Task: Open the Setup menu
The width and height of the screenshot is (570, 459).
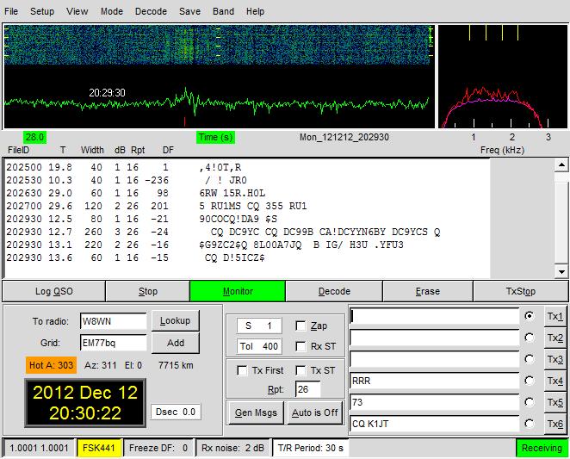Action: pos(42,12)
